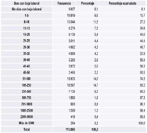Screen dimensions: 147x133
Task: Click the Porcentaje column header
Action: point(87,3)
